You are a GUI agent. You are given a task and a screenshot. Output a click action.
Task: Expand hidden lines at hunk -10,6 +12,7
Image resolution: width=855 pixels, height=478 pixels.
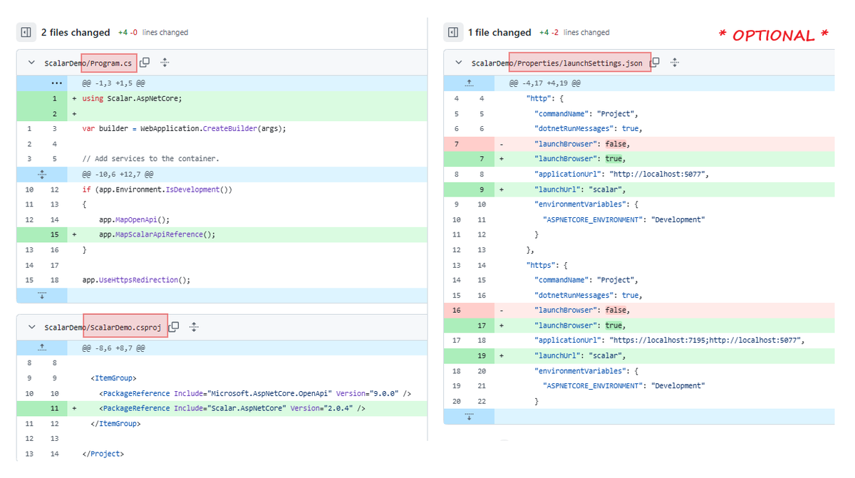click(x=42, y=175)
